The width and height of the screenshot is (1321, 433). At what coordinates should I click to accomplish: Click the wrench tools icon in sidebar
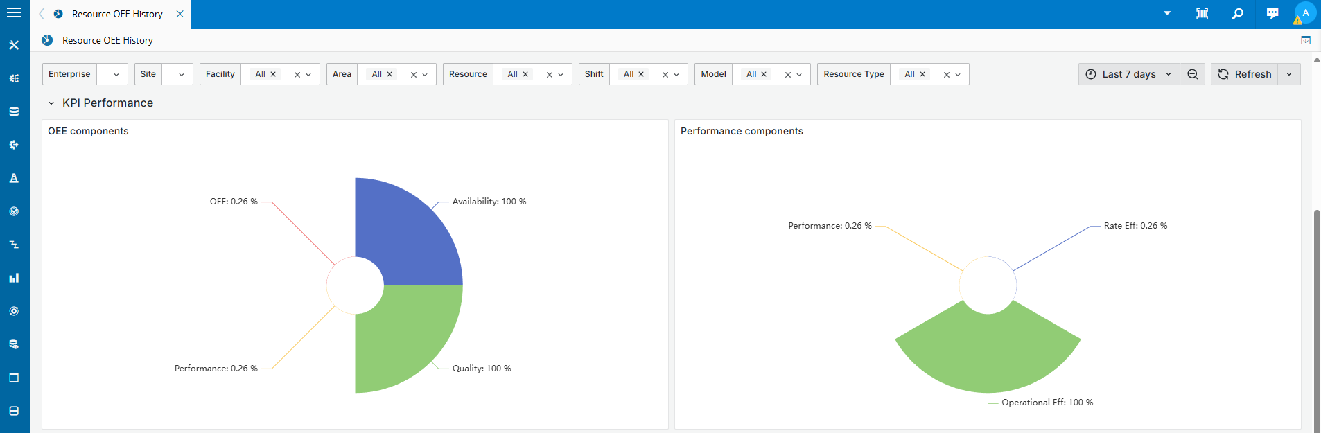tap(14, 45)
